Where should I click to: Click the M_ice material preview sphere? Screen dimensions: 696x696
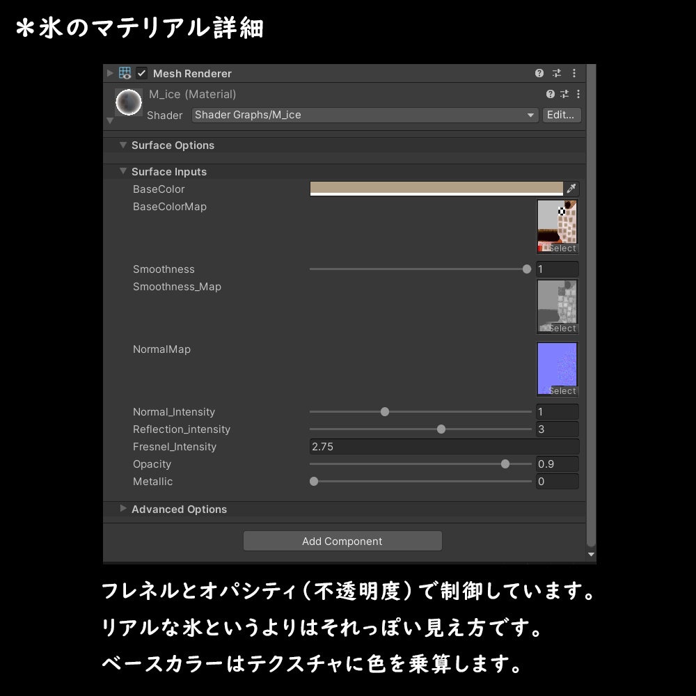[x=129, y=102]
